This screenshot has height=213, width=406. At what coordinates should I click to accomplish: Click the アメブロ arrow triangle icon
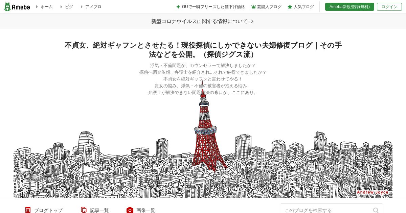click(82, 7)
